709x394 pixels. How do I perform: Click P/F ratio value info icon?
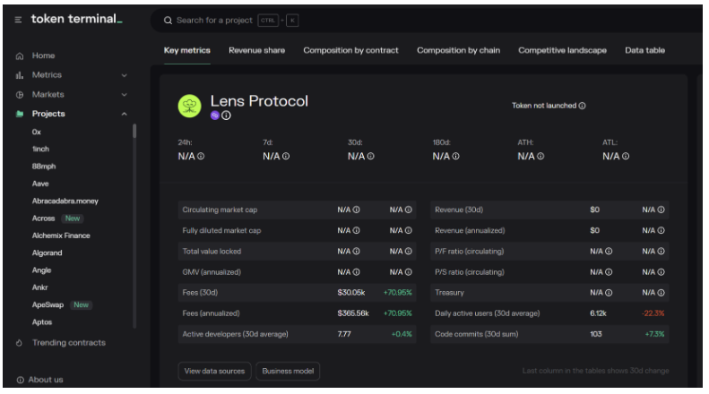(609, 252)
